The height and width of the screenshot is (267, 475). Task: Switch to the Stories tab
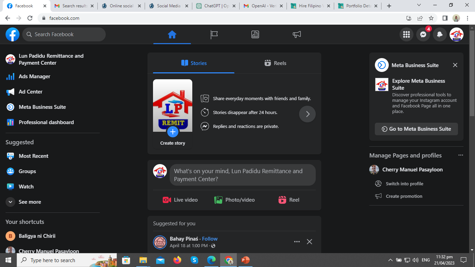point(194,63)
